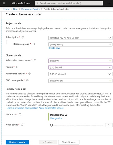
Task: Go to Home breadcrumb
Action: [x=6, y=9]
